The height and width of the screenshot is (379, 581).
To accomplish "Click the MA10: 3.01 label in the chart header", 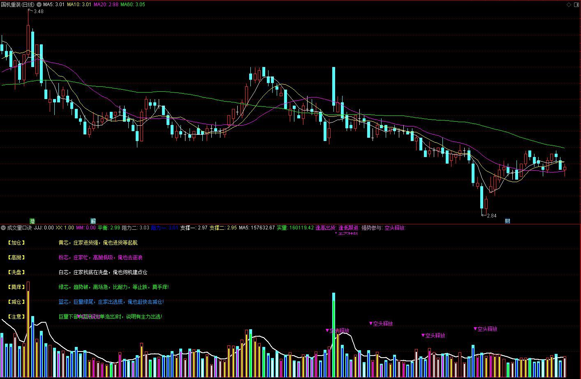I will click(79, 5).
